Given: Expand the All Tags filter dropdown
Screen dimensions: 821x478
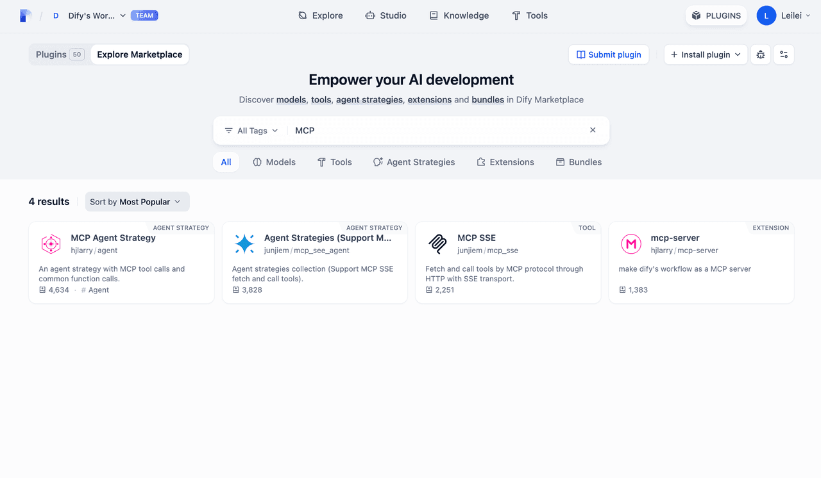Looking at the screenshot, I should coord(251,131).
